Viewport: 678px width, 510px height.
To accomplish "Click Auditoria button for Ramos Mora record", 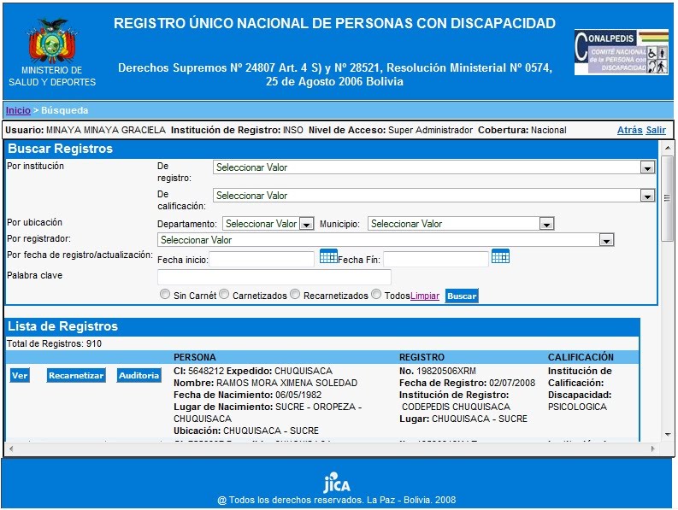I will point(139,376).
